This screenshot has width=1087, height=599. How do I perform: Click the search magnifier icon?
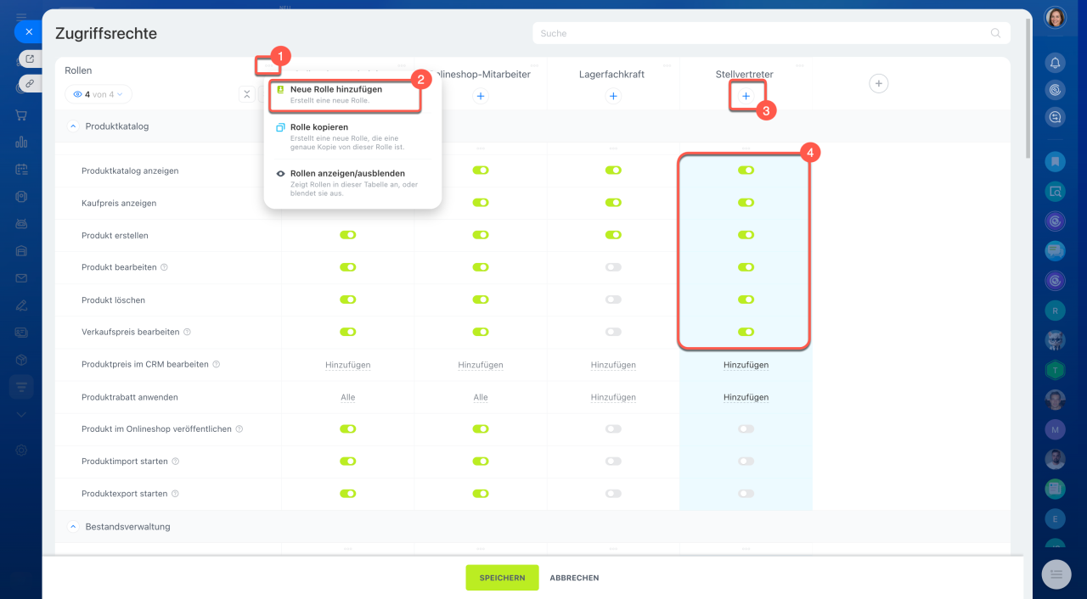995,33
